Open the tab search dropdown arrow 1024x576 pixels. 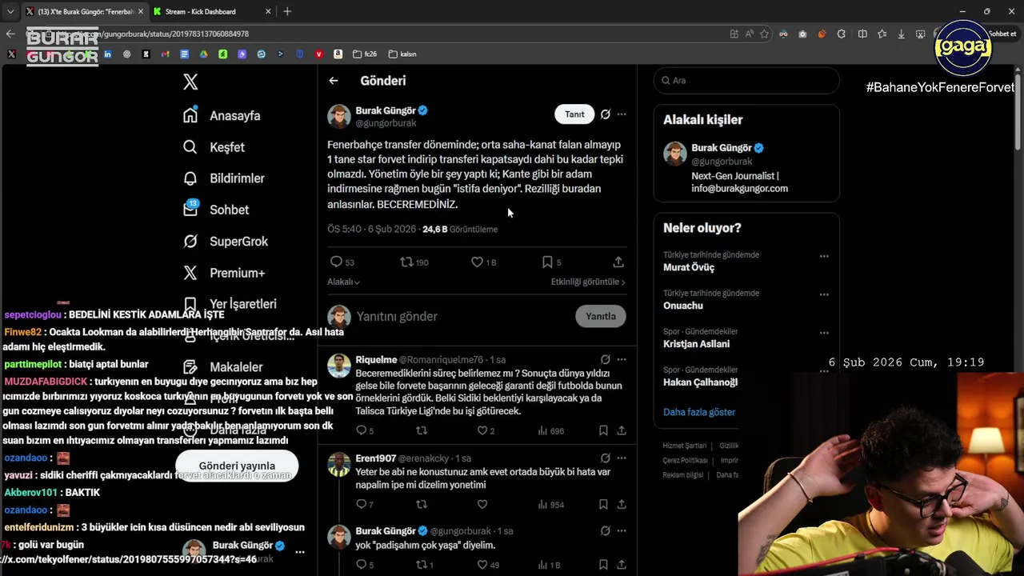(10, 11)
